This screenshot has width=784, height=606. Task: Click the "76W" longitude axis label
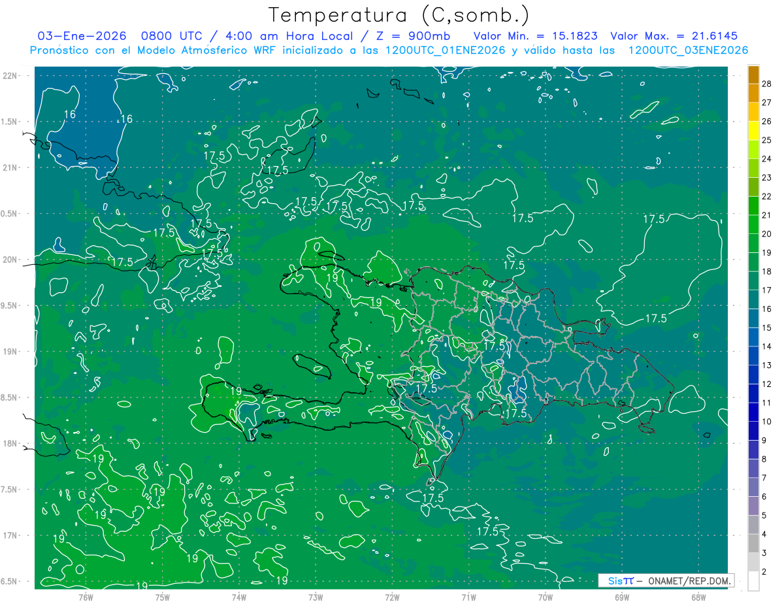[86, 597]
